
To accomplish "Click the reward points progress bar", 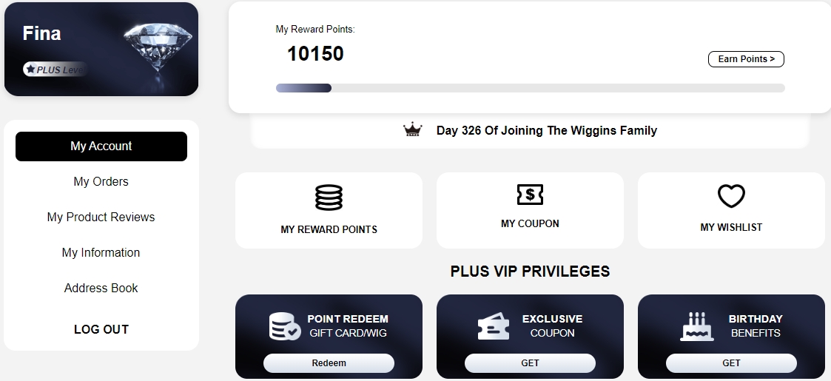I will coord(531,88).
